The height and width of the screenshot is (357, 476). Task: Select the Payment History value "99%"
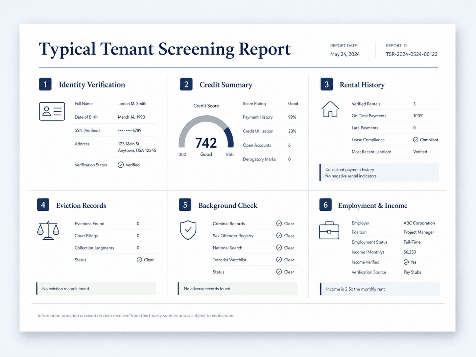click(x=292, y=117)
